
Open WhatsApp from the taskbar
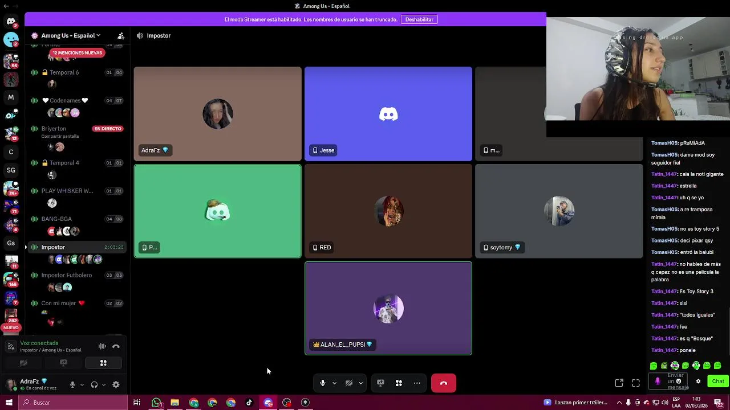pos(156,403)
